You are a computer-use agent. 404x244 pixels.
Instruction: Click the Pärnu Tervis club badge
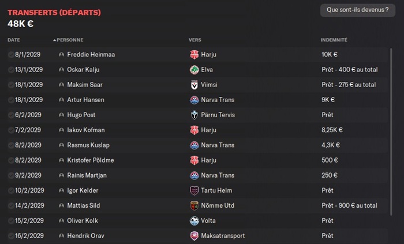pyautogui.click(x=194, y=115)
